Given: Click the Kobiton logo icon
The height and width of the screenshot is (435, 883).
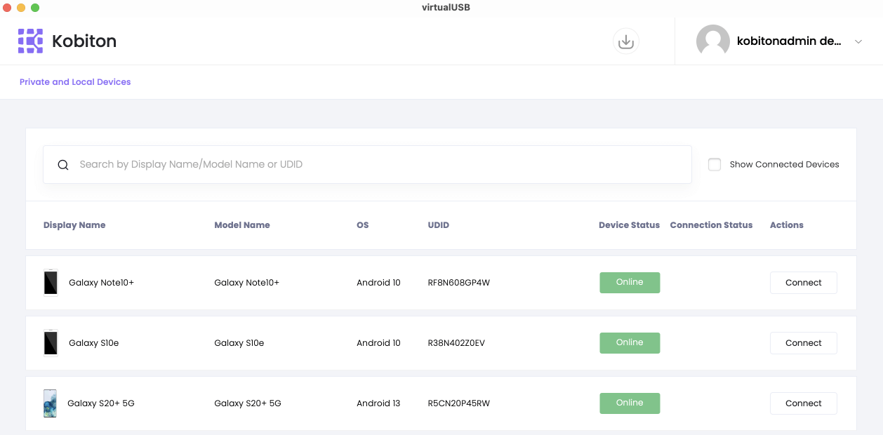Looking at the screenshot, I should tap(30, 41).
